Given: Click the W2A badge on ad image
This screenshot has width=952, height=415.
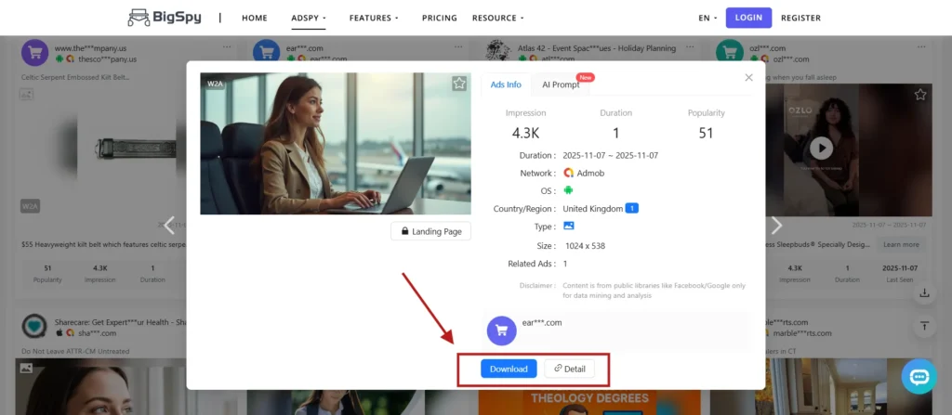Looking at the screenshot, I should (x=215, y=84).
